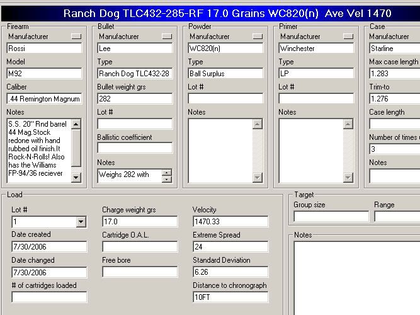Click up spinner in Bullet Notes
The image size is (420, 315).
pyautogui.click(x=167, y=173)
